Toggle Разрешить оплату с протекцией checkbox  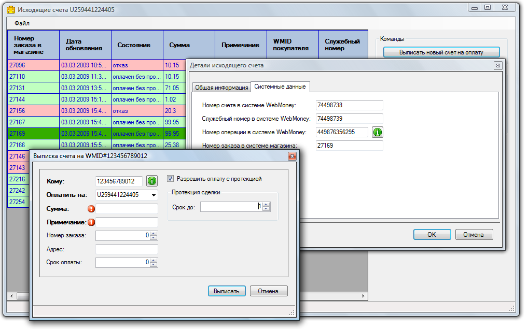coord(170,179)
